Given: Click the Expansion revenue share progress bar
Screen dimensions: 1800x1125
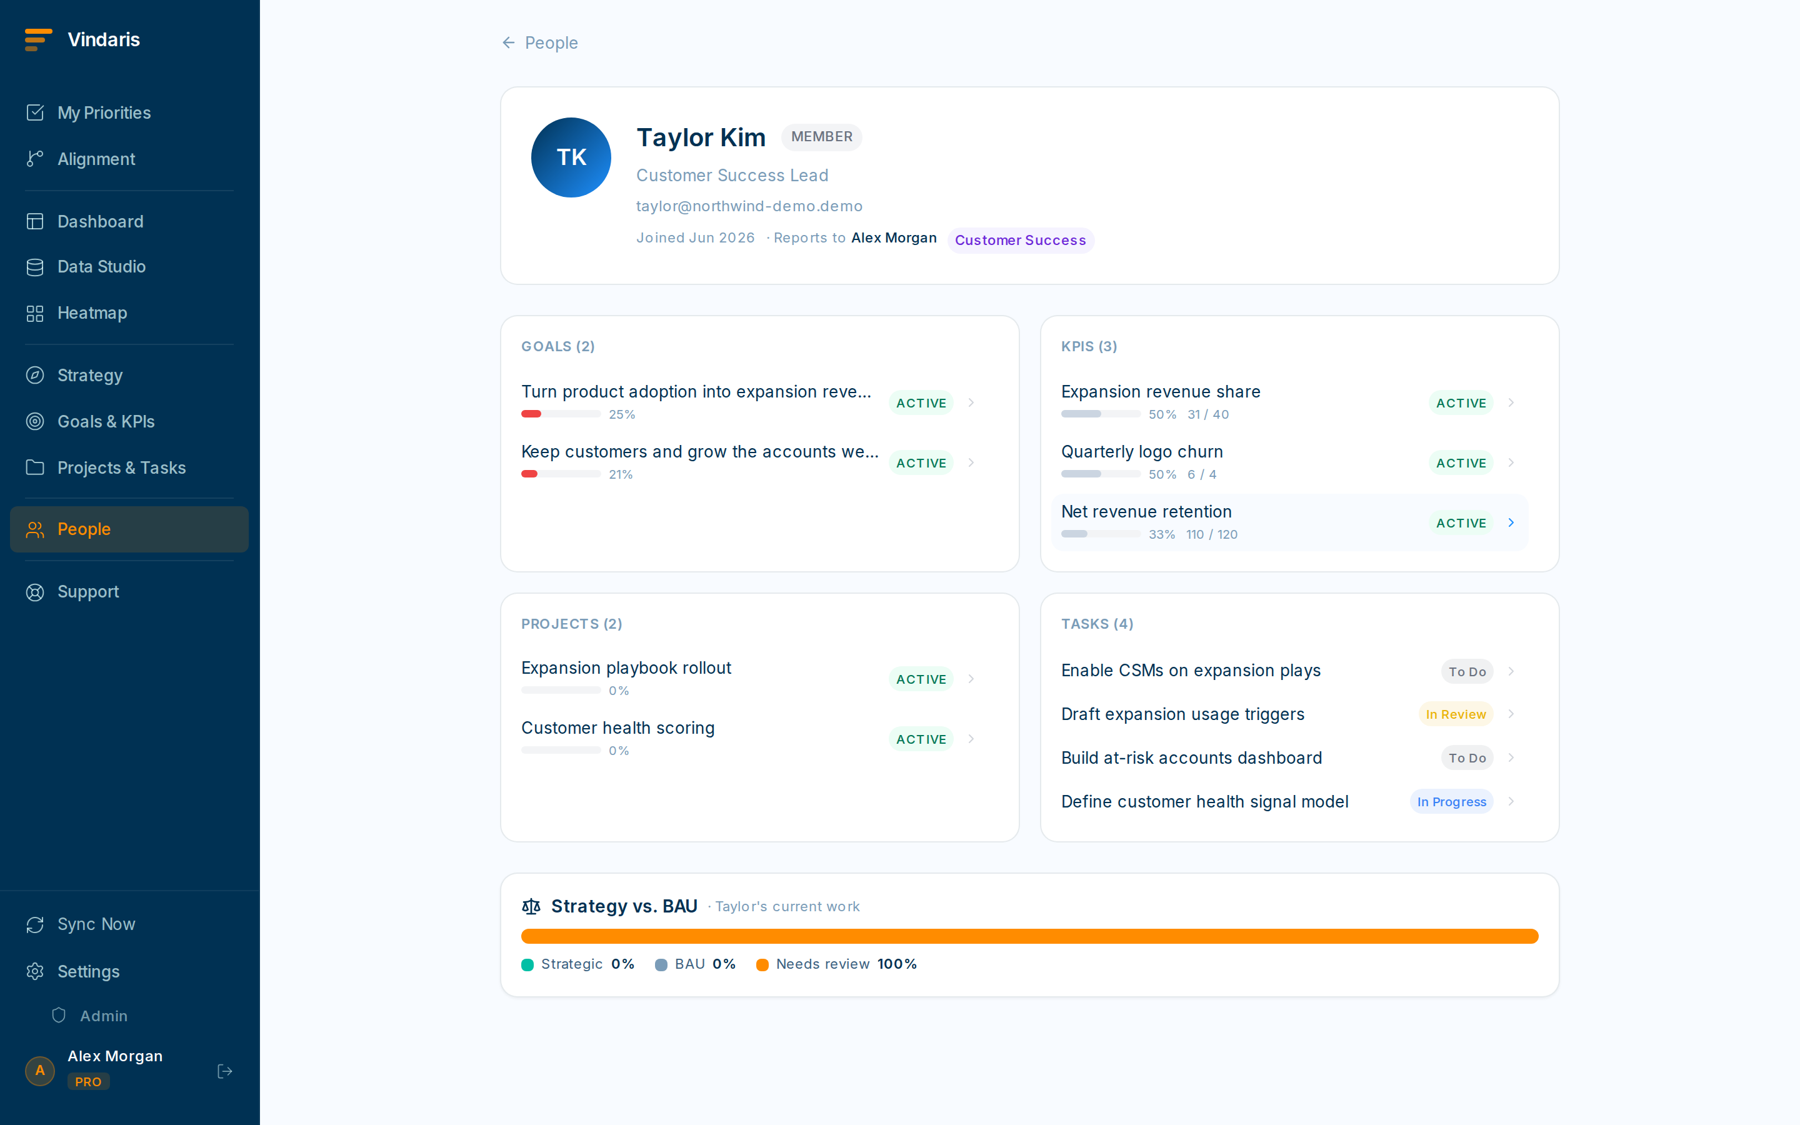Looking at the screenshot, I should [1100, 414].
